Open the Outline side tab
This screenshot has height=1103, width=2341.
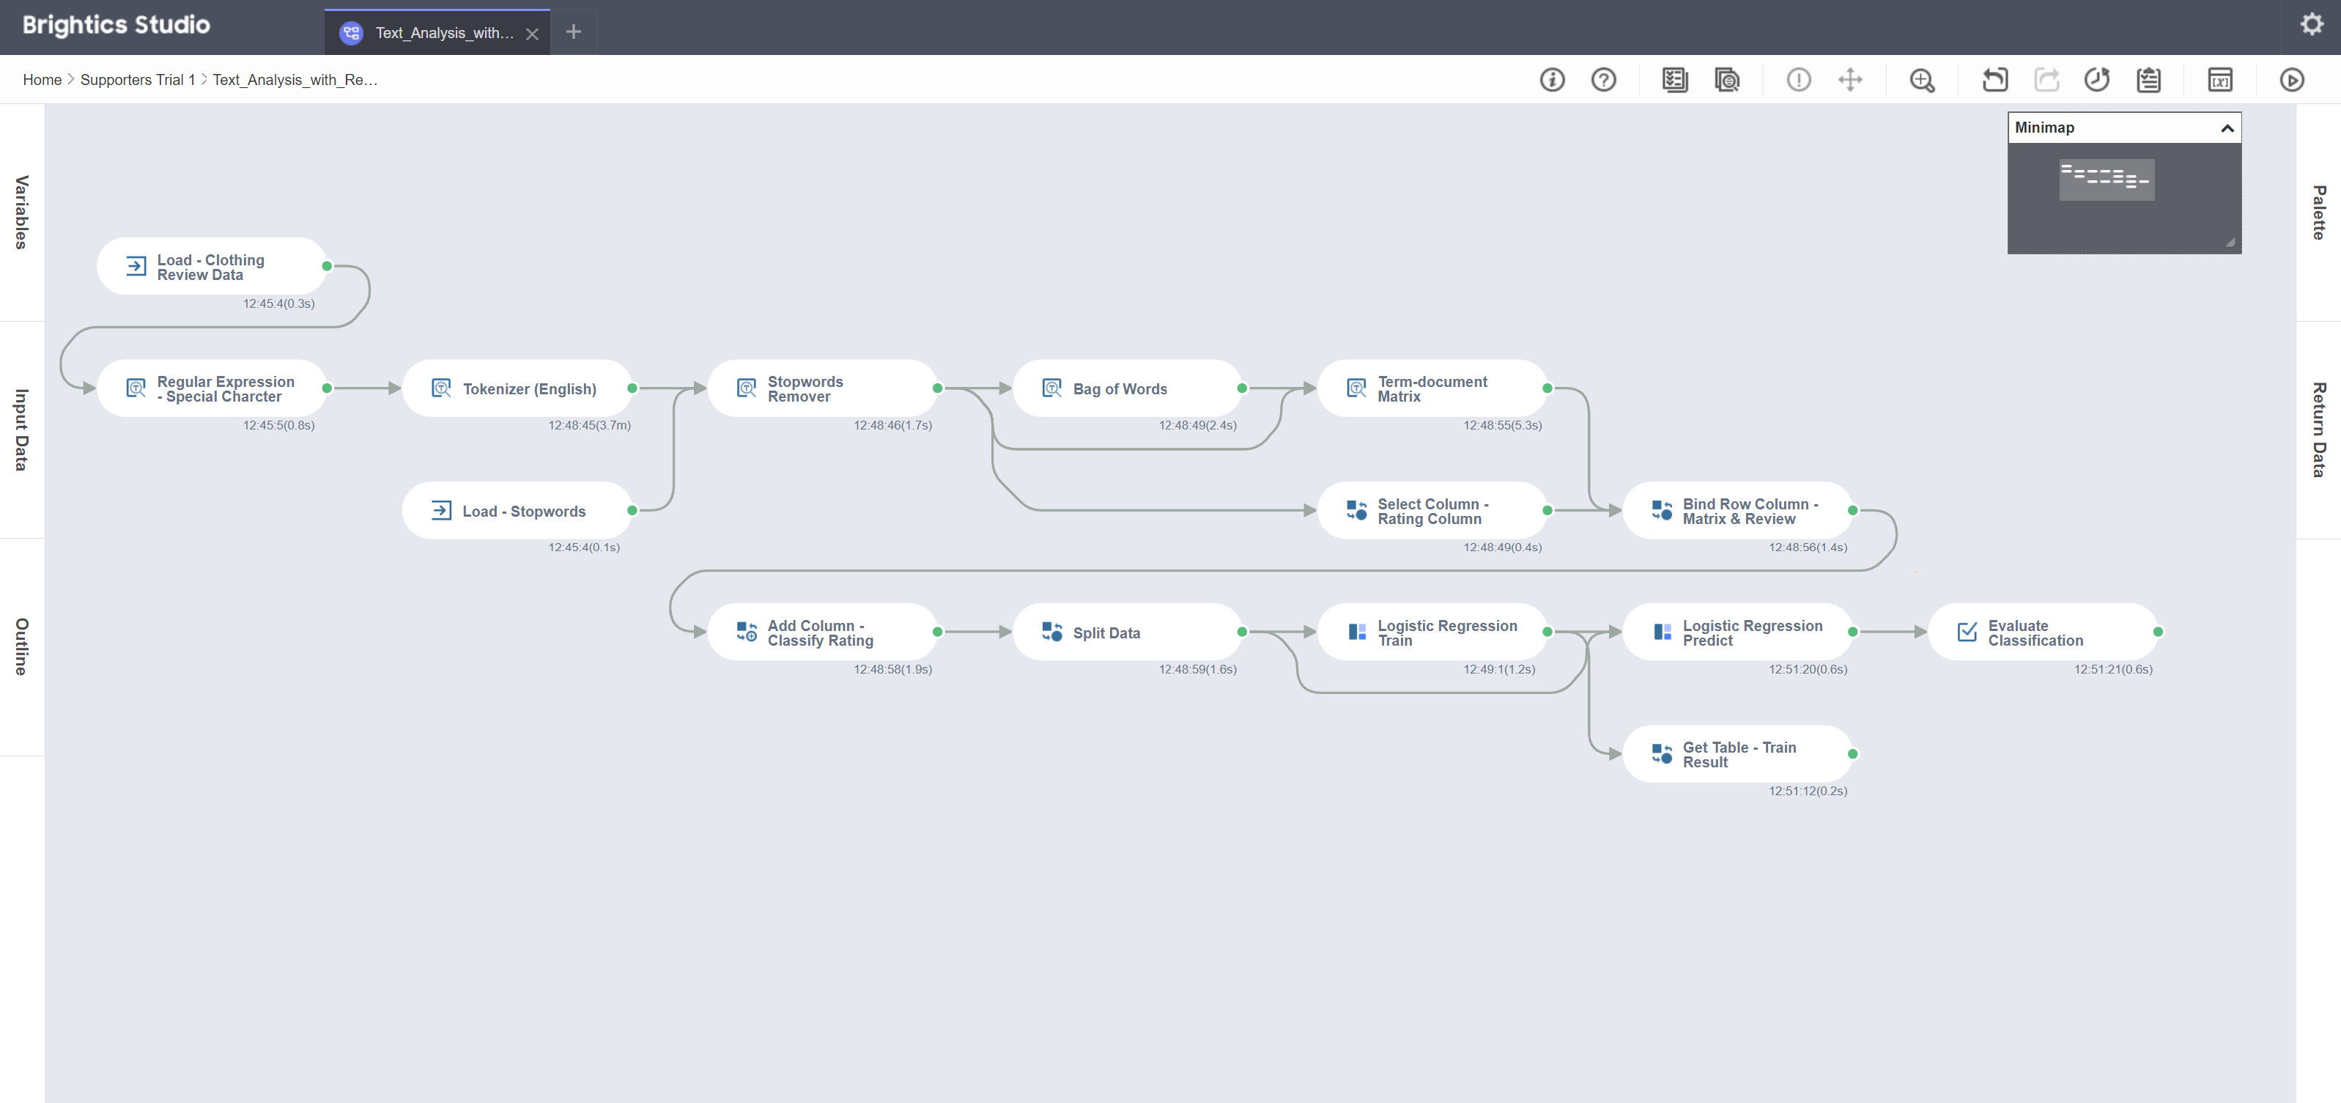pos(22,646)
